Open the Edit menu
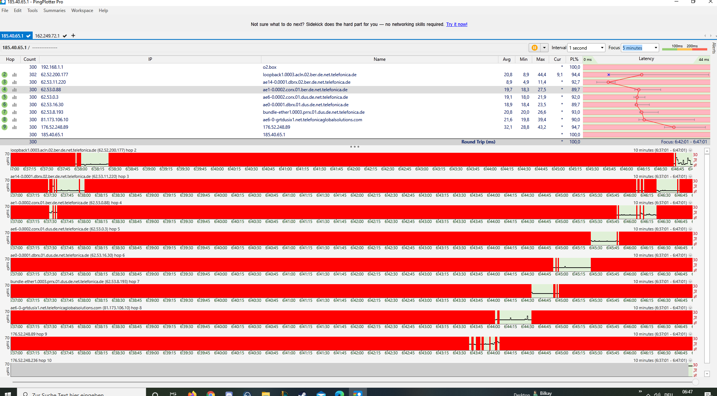 18,11
